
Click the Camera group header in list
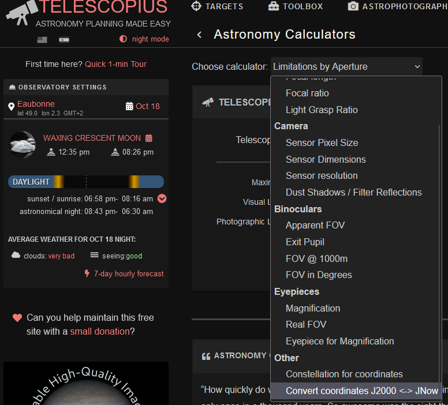(291, 126)
